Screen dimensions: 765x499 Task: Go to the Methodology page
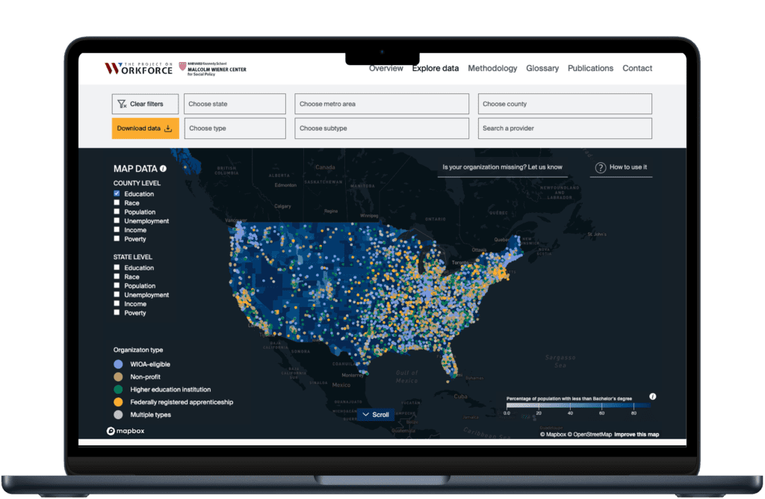pos(492,68)
